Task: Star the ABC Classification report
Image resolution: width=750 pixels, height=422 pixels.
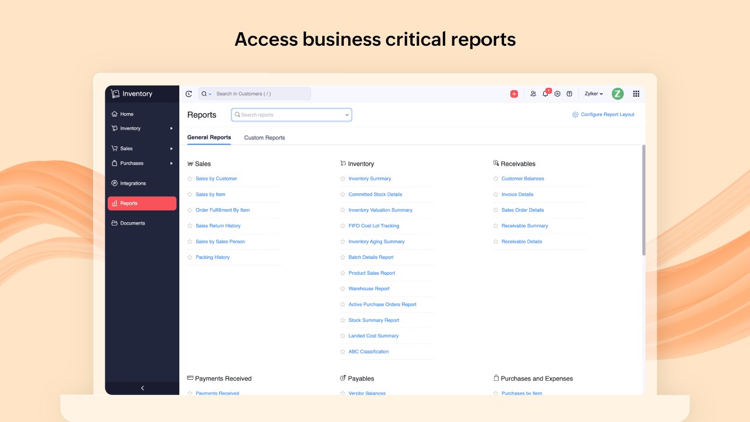Action: tap(343, 352)
